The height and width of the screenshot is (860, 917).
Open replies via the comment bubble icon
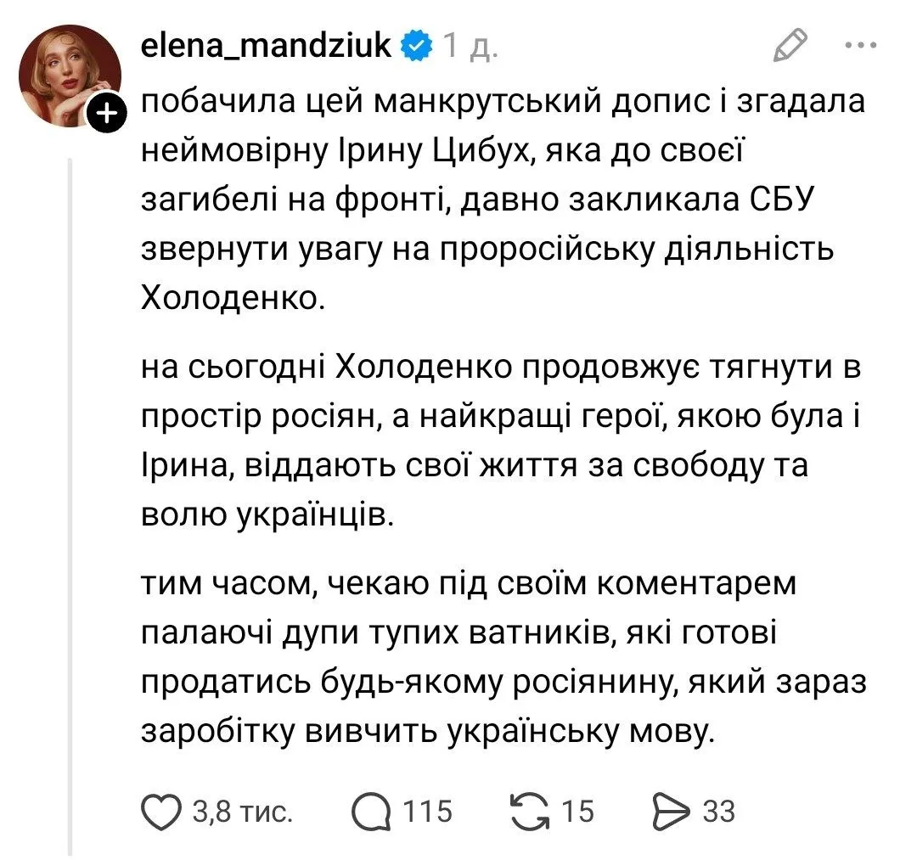370,812
